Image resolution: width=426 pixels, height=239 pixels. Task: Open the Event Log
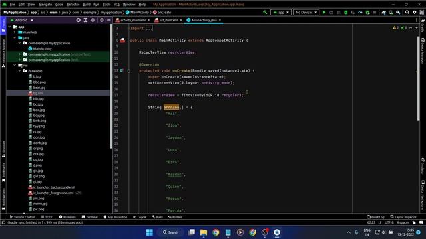pyautogui.click(x=375, y=217)
